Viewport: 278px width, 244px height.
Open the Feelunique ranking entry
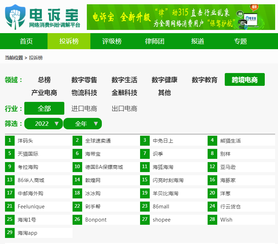click(x=31, y=207)
